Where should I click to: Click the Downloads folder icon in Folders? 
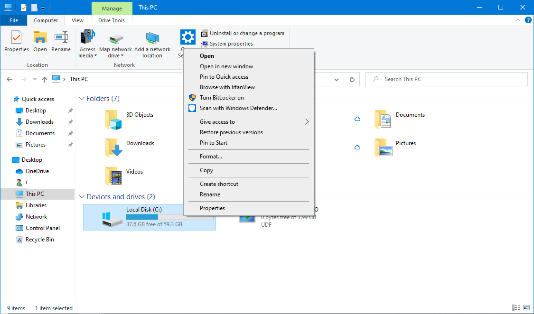coord(113,148)
